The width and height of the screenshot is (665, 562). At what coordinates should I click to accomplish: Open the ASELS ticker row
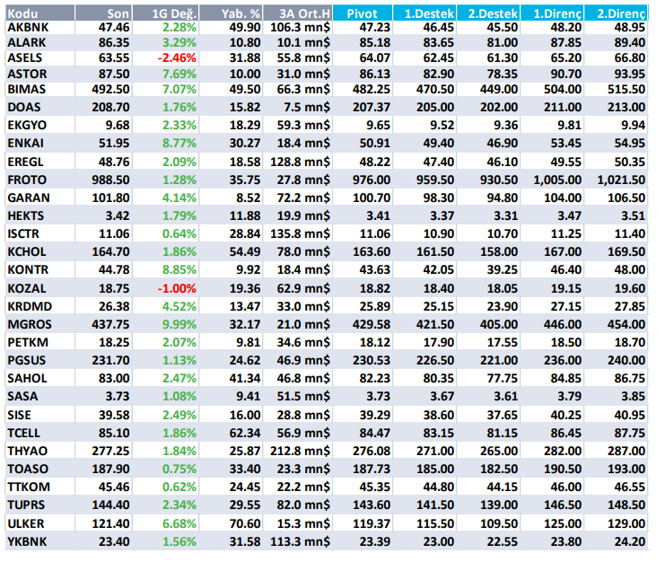[24, 57]
